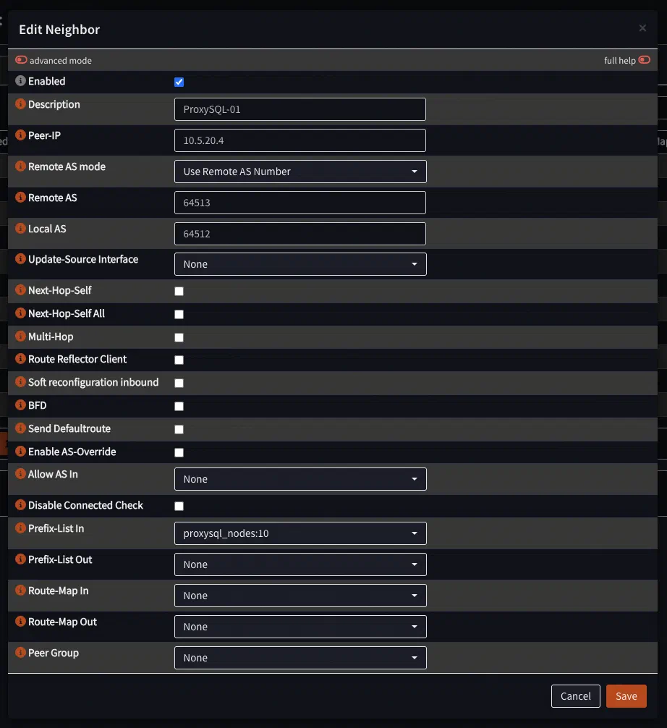Click info icon beside Disable Connected Check

[20, 505]
